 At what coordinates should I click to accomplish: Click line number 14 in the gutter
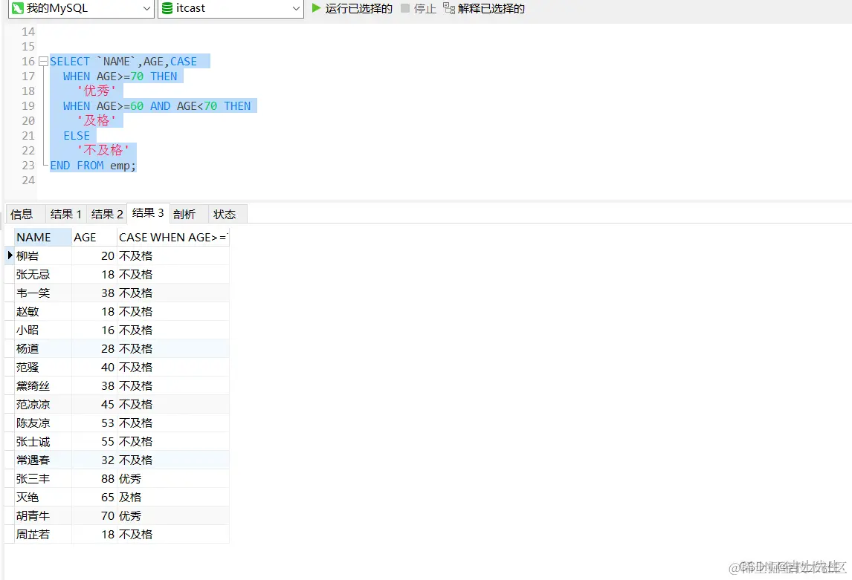pos(28,31)
